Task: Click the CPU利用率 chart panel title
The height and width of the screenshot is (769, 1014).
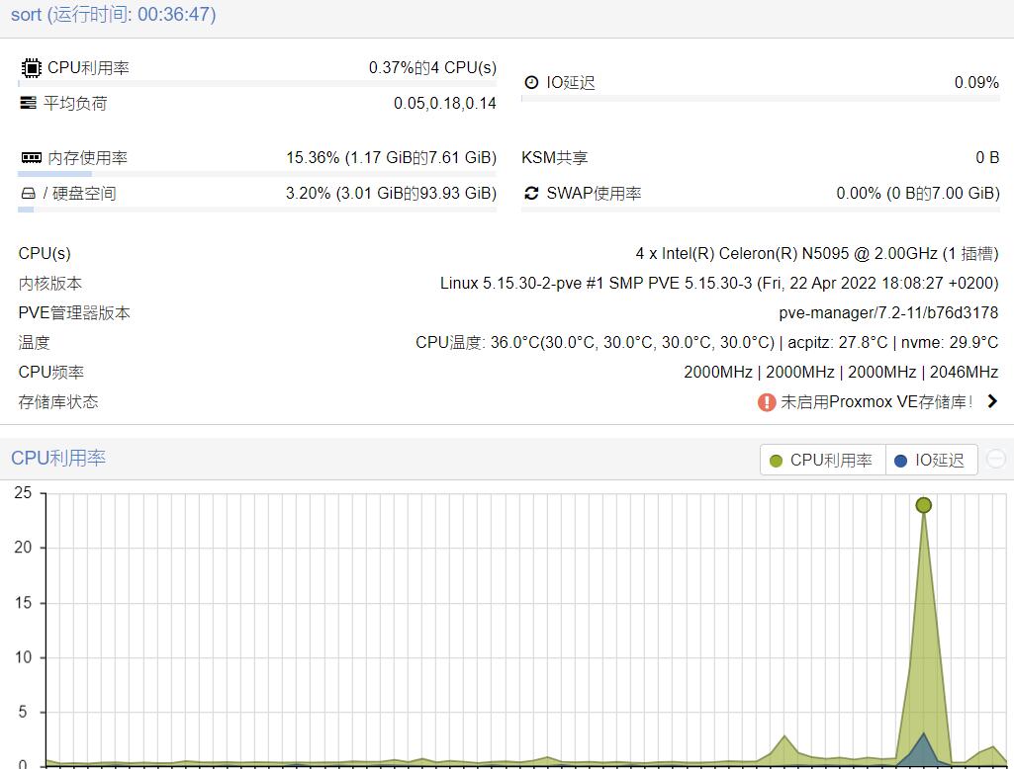Action: point(58,459)
